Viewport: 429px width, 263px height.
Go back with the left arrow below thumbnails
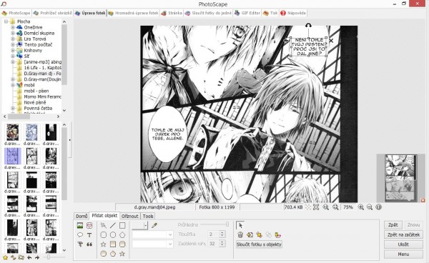[29, 257]
